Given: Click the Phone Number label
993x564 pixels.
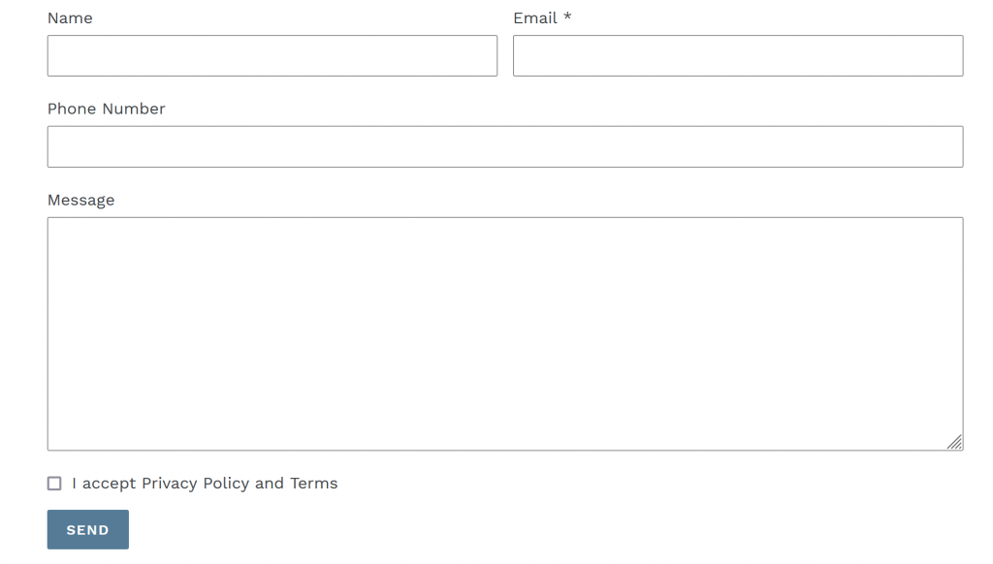Looking at the screenshot, I should pos(106,109).
